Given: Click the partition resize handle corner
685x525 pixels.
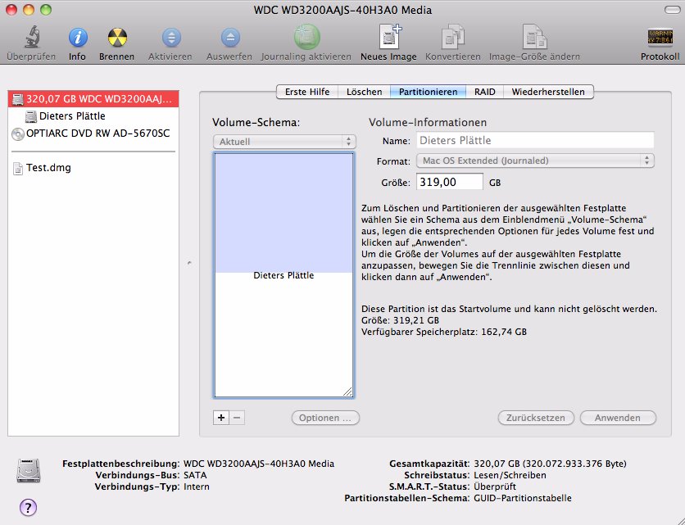Looking at the screenshot, I should click(347, 391).
